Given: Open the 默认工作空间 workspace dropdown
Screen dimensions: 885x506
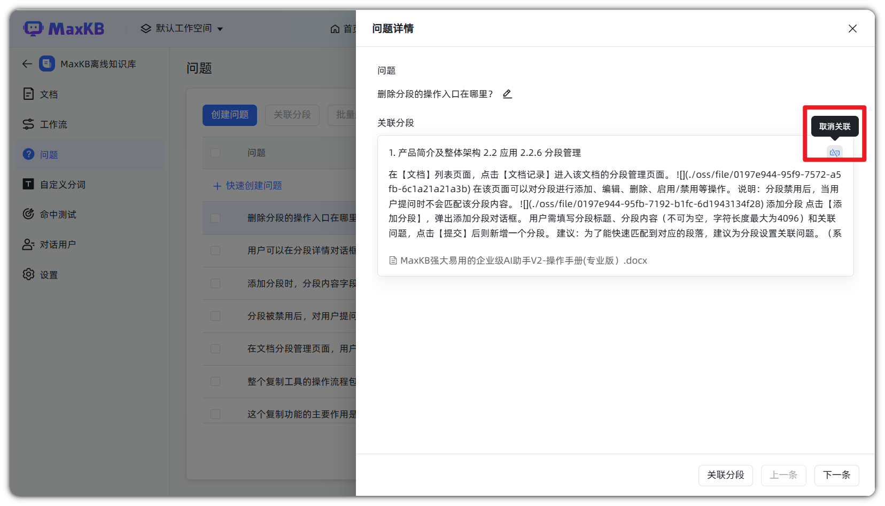Looking at the screenshot, I should point(182,28).
